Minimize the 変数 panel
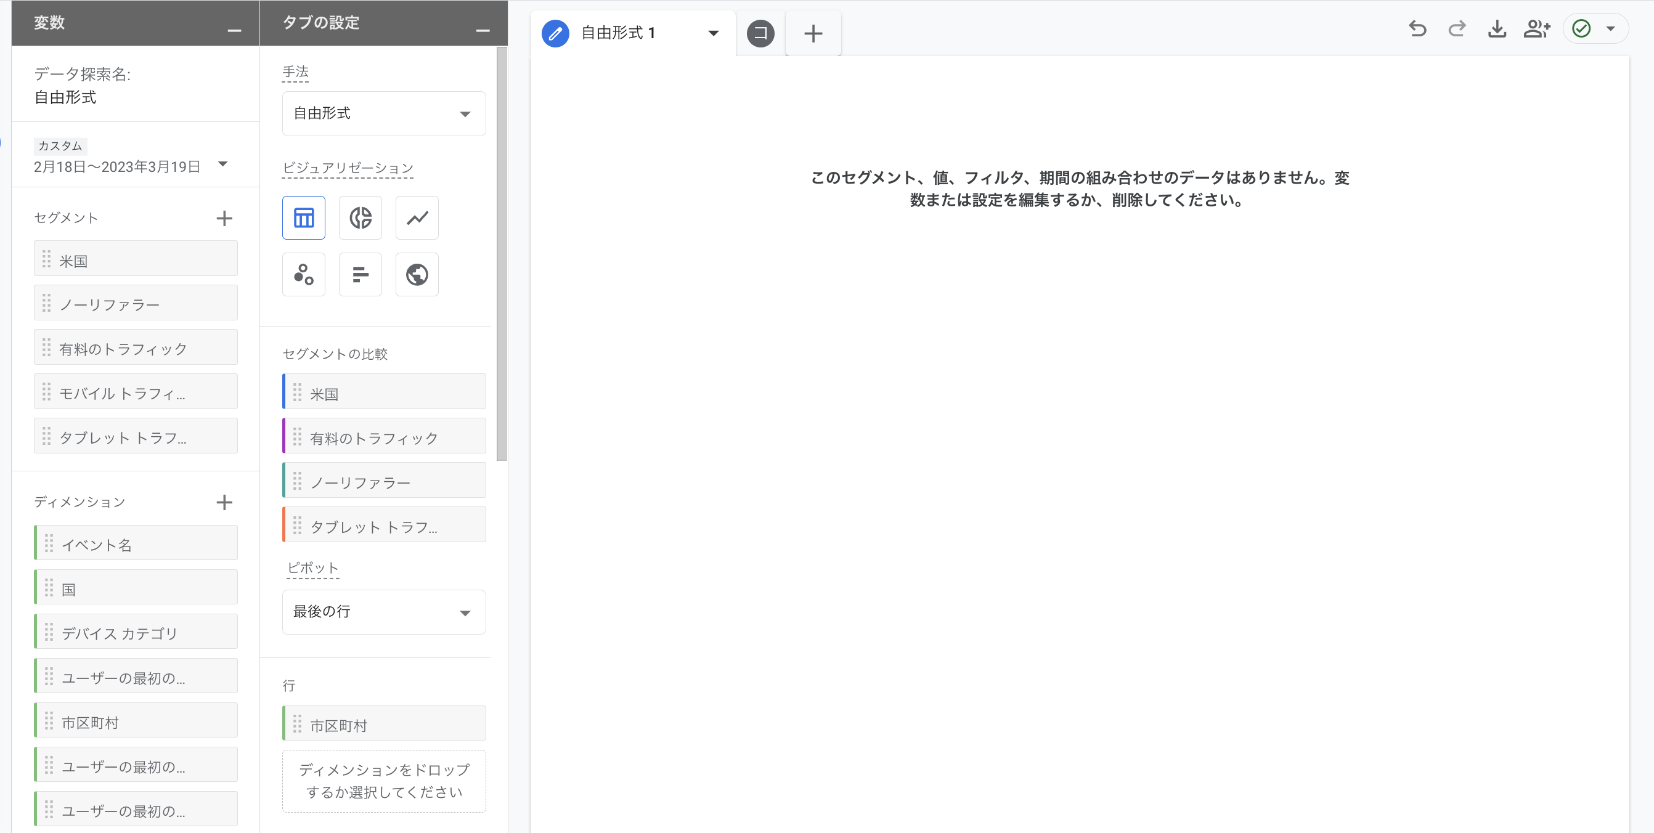The image size is (1654, 833). 234,30
